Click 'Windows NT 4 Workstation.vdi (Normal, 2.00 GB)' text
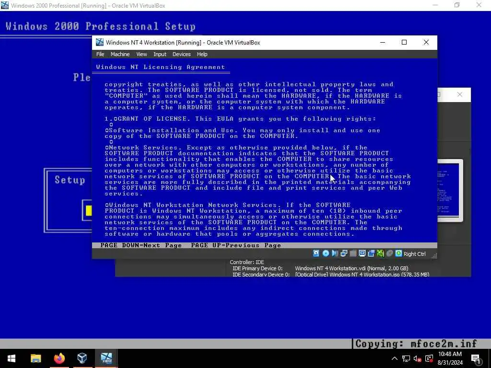Screen dimensions: 491x368 (351, 268)
